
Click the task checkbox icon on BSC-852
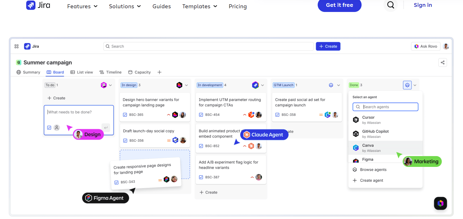[201, 146]
